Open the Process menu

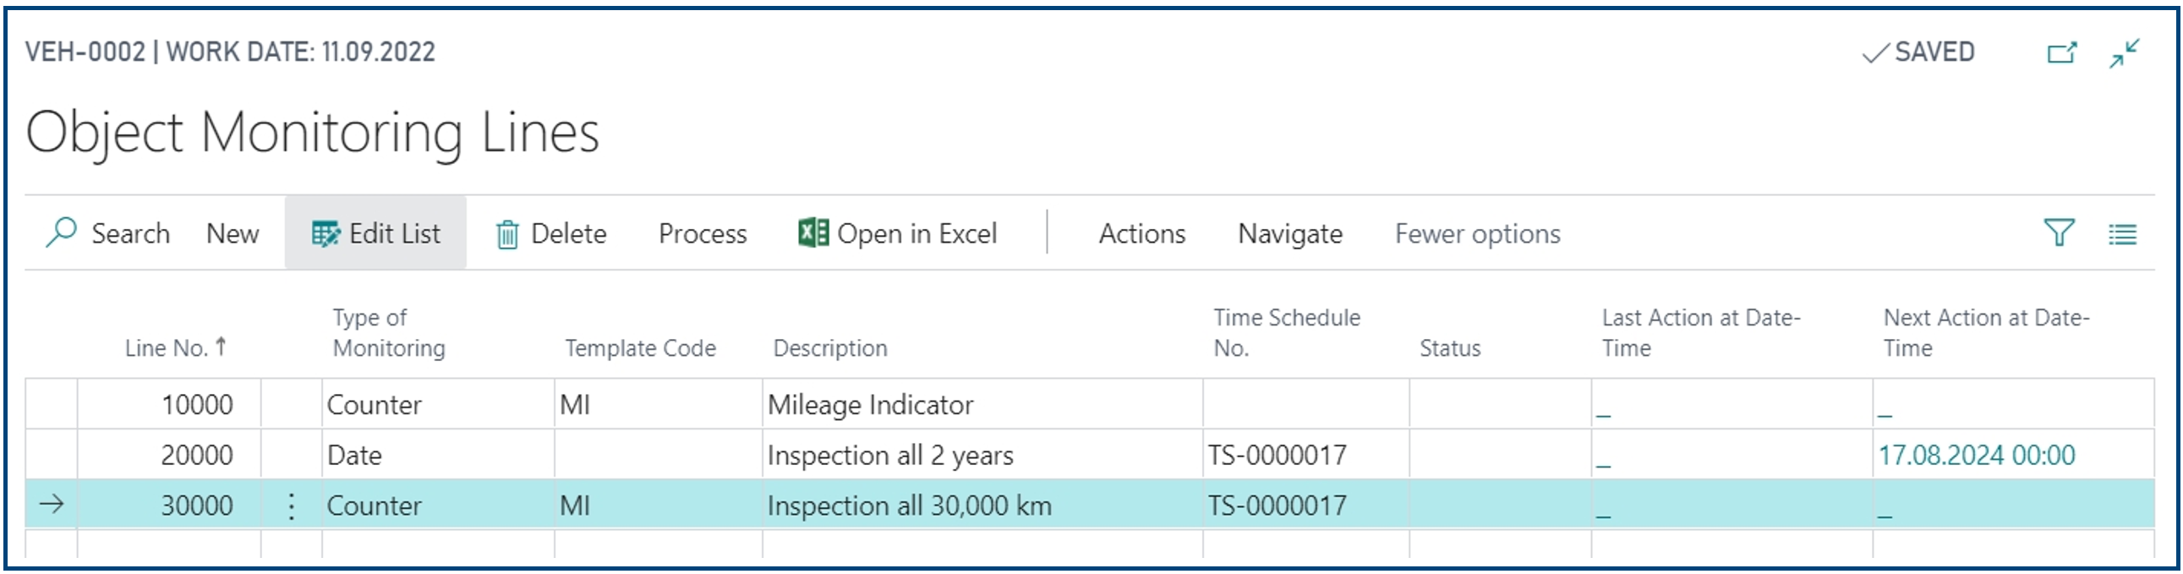(x=703, y=234)
